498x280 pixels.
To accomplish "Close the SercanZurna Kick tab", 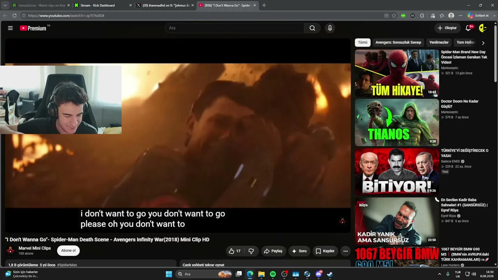I will [68, 5].
